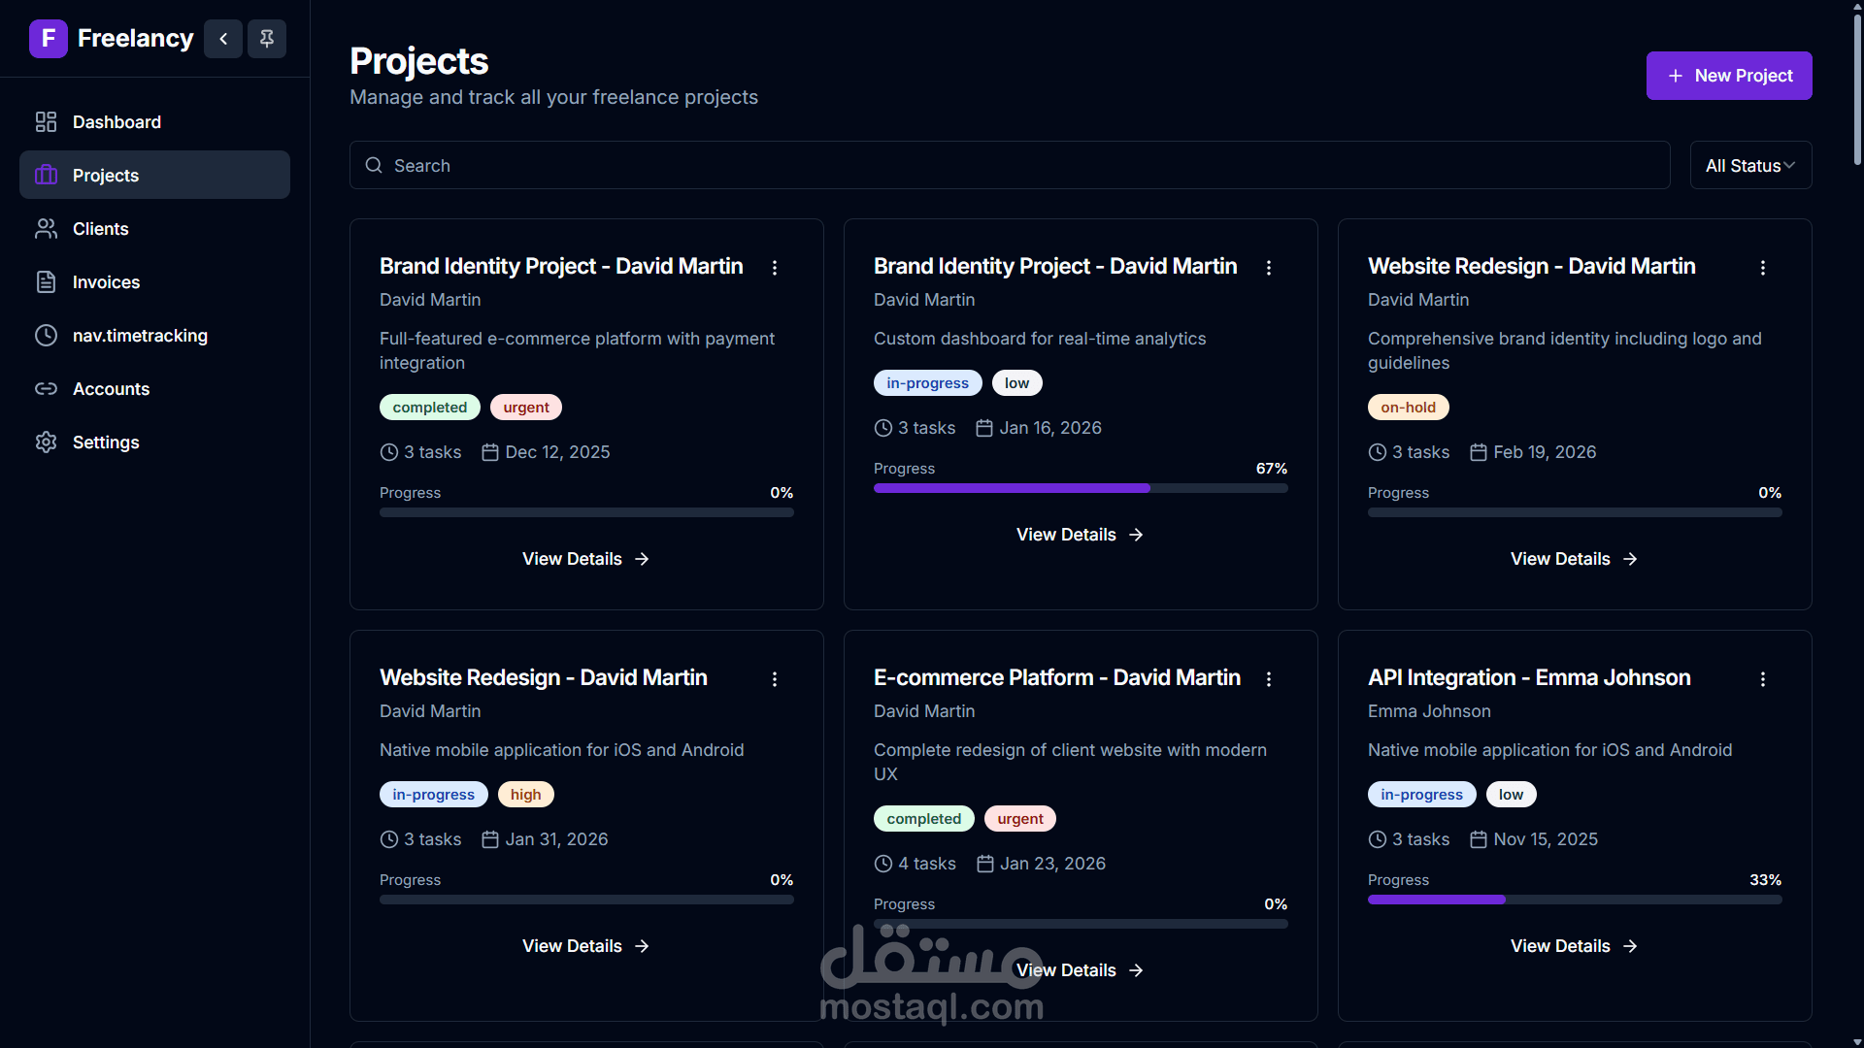The height and width of the screenshot is (1048, 1864).
Task: Open the Clients section in the sidebar
Action: (x=100, y=229)
